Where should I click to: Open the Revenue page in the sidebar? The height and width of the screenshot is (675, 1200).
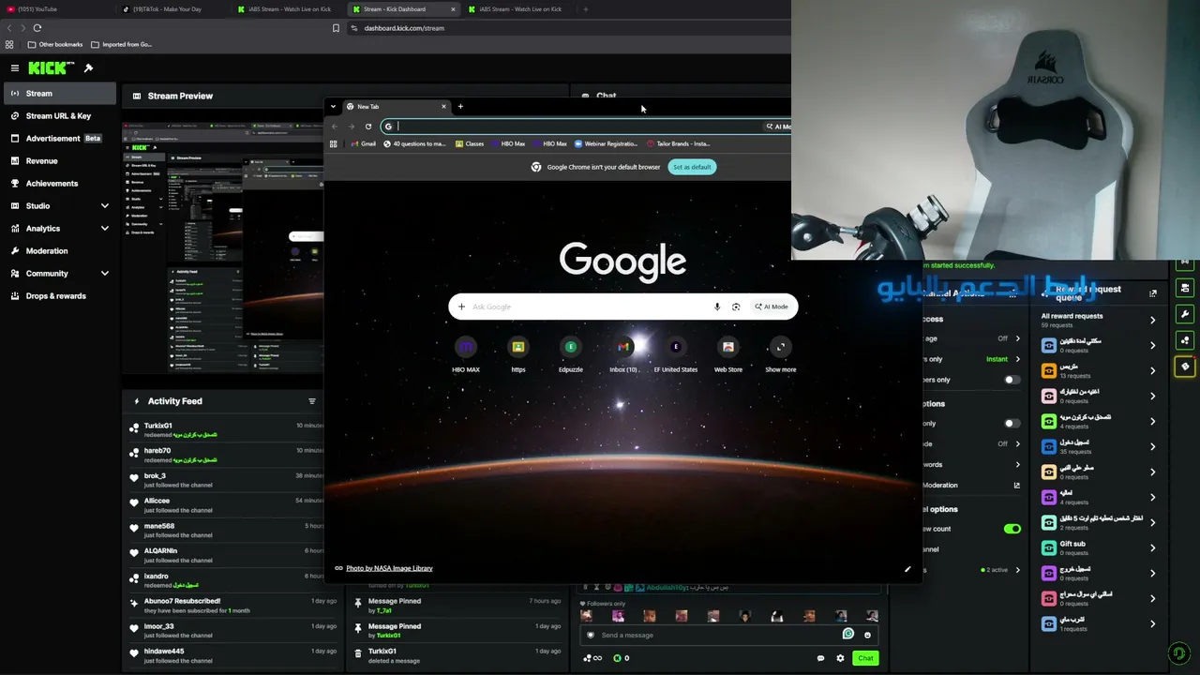[58, 161]
